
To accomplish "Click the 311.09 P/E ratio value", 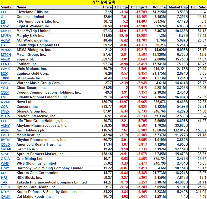I will click(x=201, y=192).
